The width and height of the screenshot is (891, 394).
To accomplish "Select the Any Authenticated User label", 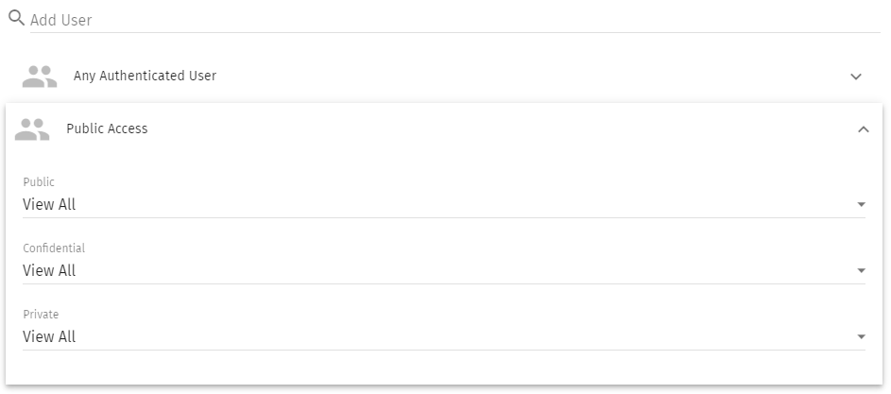I will [x=145, y=76].
